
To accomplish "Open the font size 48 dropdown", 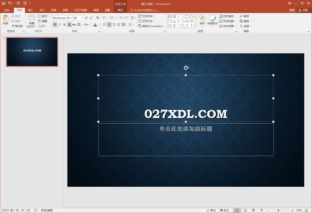I will pos(82,18).
